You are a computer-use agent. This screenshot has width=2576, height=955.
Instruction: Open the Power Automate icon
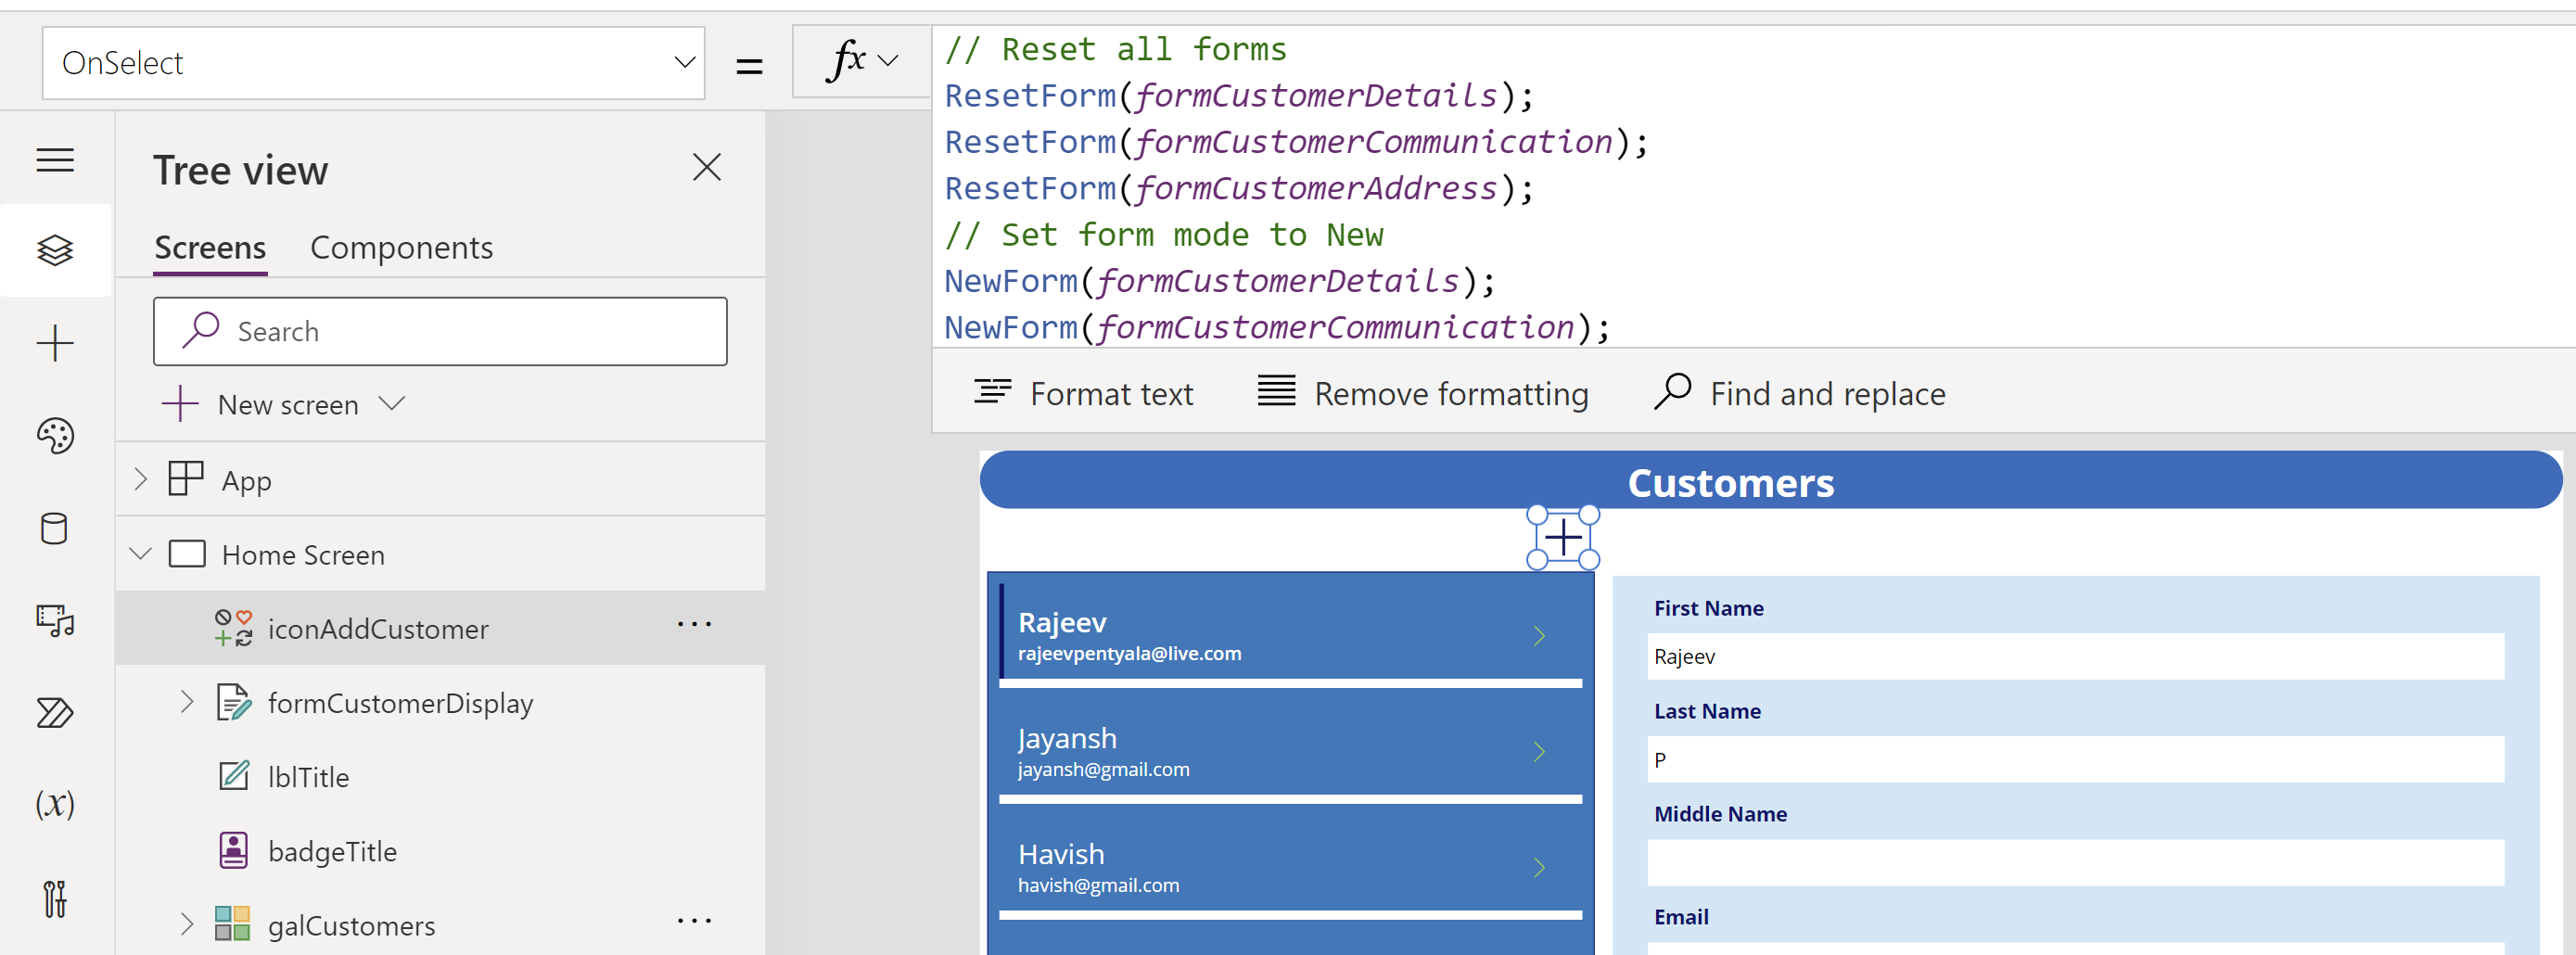[x=55, y=712]
